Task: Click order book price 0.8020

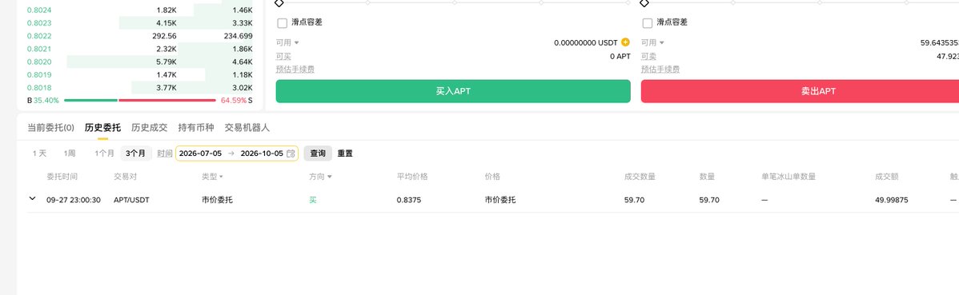Action: pyautogui.click(x=39, y=62)
